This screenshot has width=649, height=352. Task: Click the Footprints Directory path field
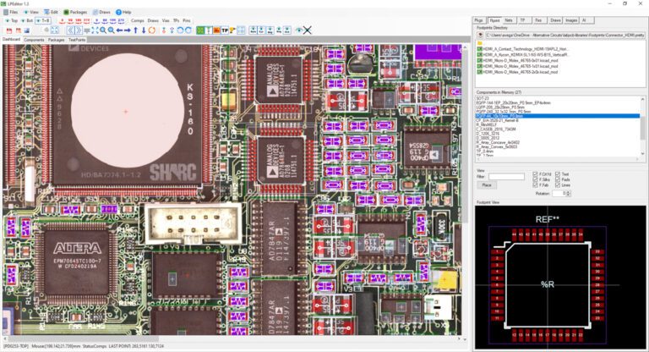pyautogui.click(x=565, y=36)
